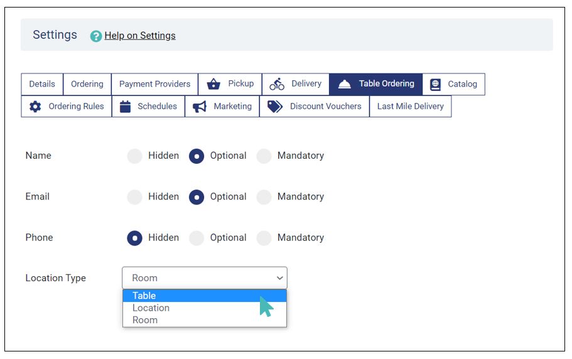Click the Name field label
The width and height of the screenshot is (572, 359).
coord(38,156)
